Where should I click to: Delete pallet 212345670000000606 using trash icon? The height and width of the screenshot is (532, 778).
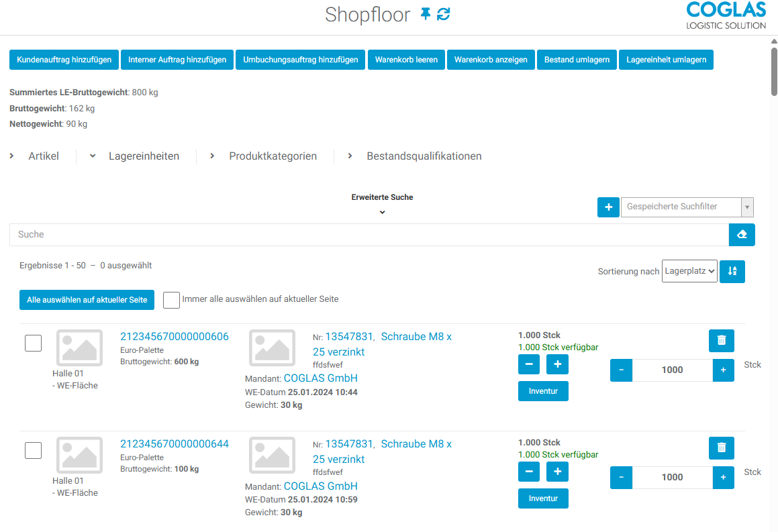(722, 341)
